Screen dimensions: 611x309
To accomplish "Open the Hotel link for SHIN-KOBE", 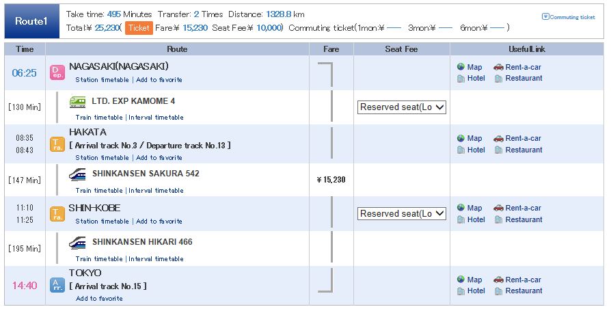I will [x=476, y=219].
